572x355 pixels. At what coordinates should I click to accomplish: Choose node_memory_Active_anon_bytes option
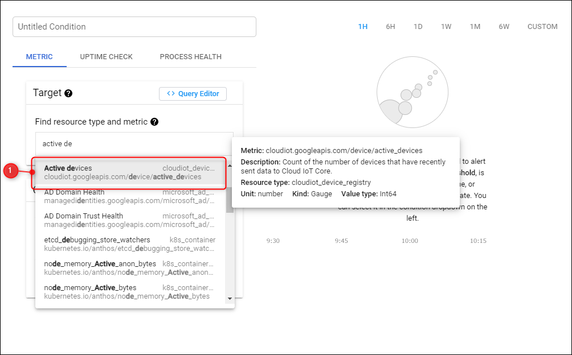click(x=129, y=268)
